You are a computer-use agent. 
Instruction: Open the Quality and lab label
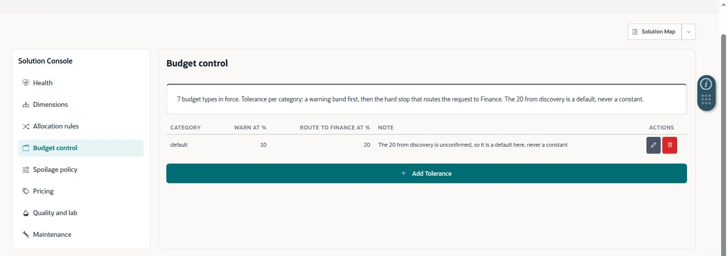55,213
